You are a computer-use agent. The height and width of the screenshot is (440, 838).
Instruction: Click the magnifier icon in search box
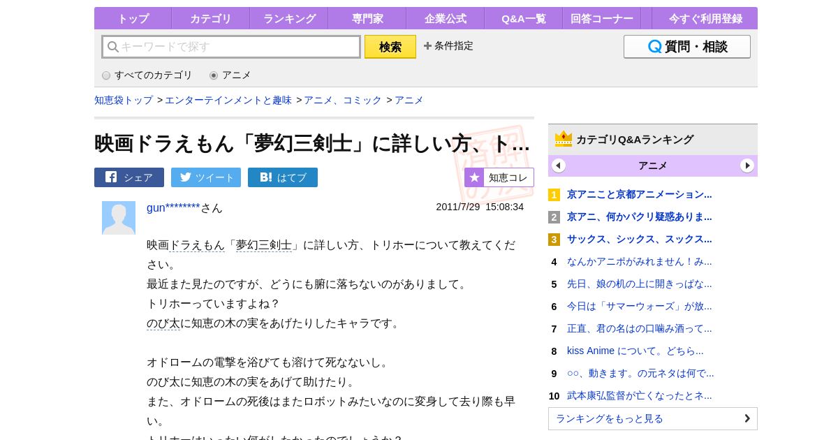coord(112,47)
